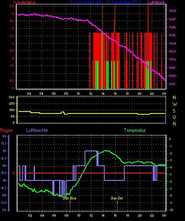Click the Regen legend label
This screenshot has width=185, height=221.
tap(6, 130)
